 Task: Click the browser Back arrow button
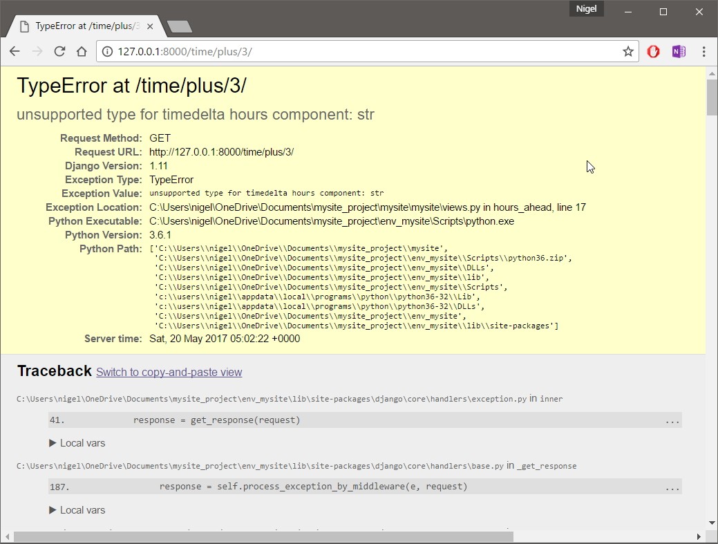point(15,52)
